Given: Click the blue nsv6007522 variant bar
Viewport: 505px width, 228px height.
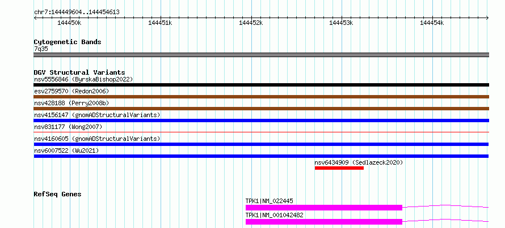Looking at the screenshot, I should click(x=261, y=156).
